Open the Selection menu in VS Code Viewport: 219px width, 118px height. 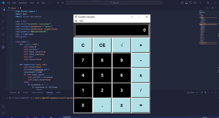coord(23,3)
